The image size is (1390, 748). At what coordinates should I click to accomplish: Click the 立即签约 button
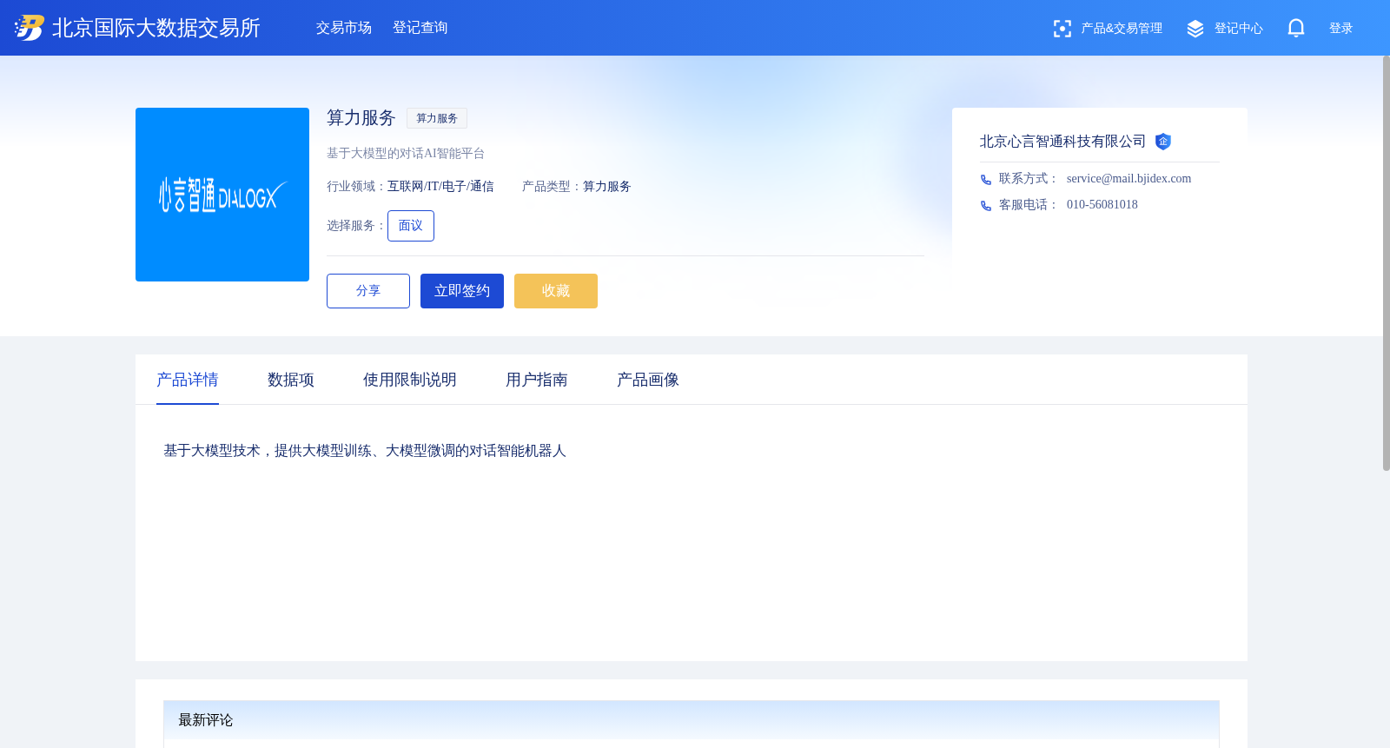point(462,291)
